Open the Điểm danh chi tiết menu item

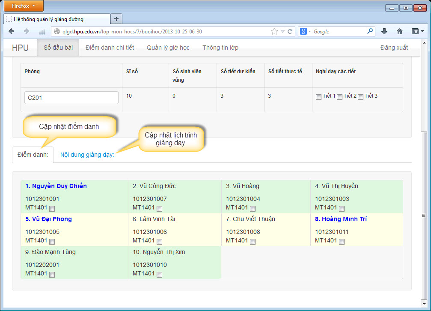coord(110,48)
